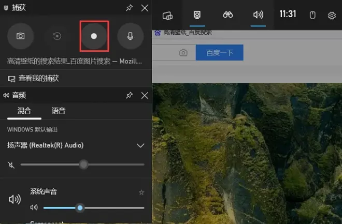Open 查看我的捕获 gallery link

point(33,79)
